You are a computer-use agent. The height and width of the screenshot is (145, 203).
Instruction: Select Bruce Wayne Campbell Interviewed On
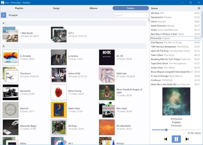click(175, 72)
